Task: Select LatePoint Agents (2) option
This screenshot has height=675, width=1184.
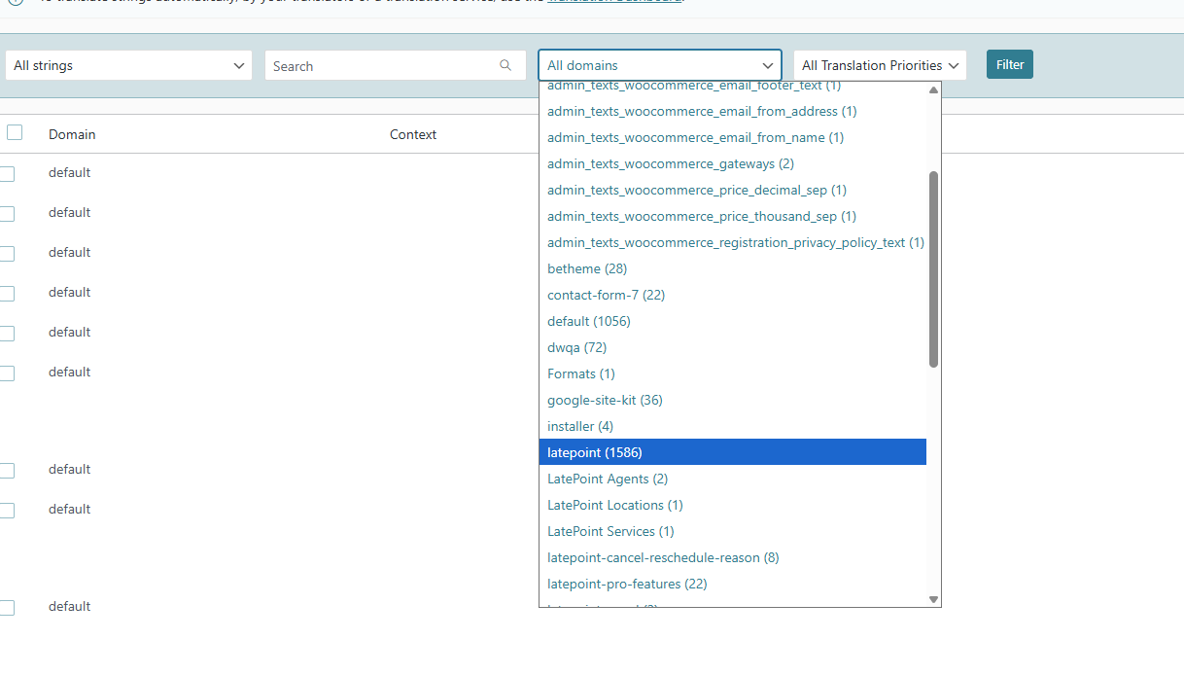Action: (608, 479)
